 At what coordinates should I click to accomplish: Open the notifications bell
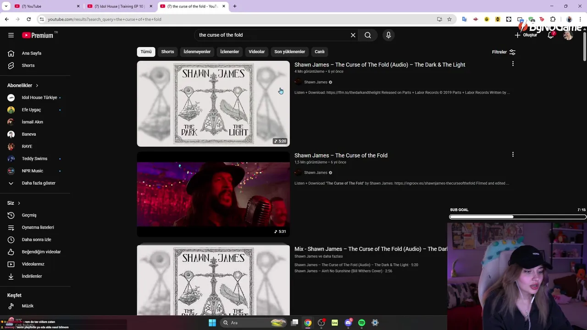pos(551,35)
